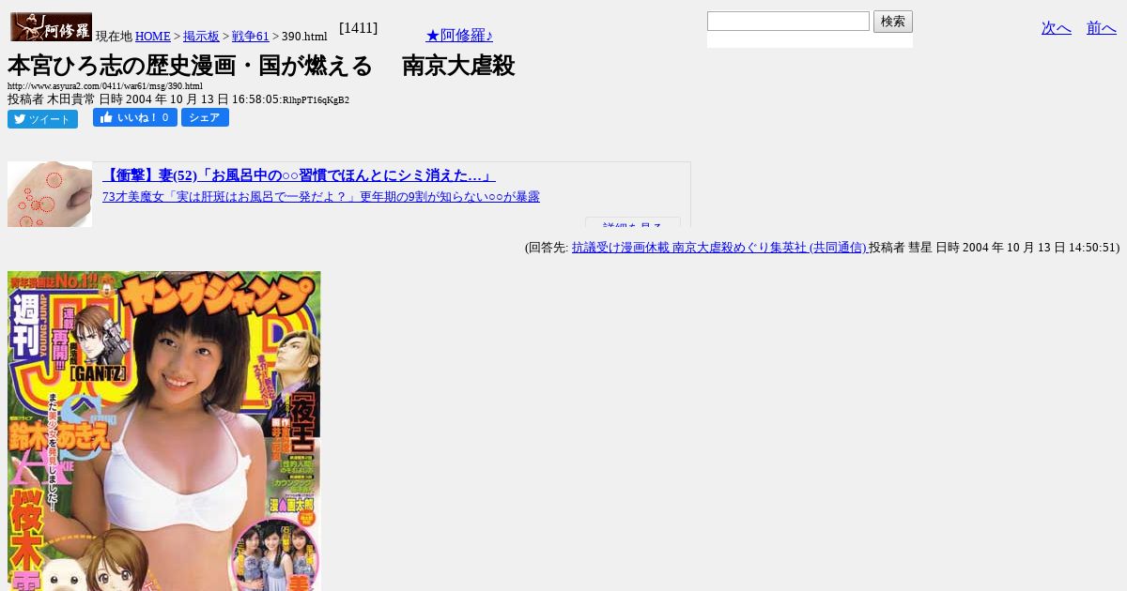
Task: Go to next post via 次へ
Action: (x=1057, y=28)
